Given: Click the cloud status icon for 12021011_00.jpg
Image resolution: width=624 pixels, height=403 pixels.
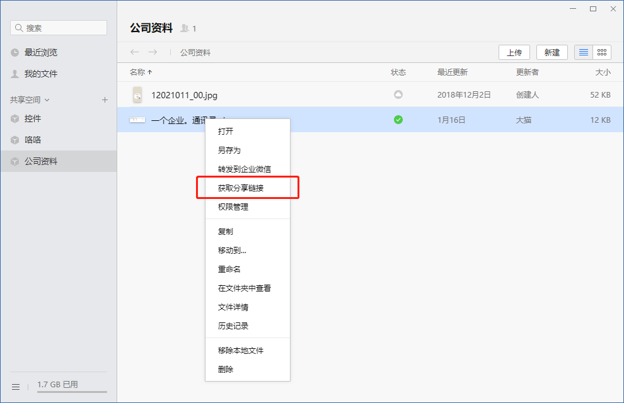Looking at the screenshot, I should pyautogui.click(x=398, y=95).
